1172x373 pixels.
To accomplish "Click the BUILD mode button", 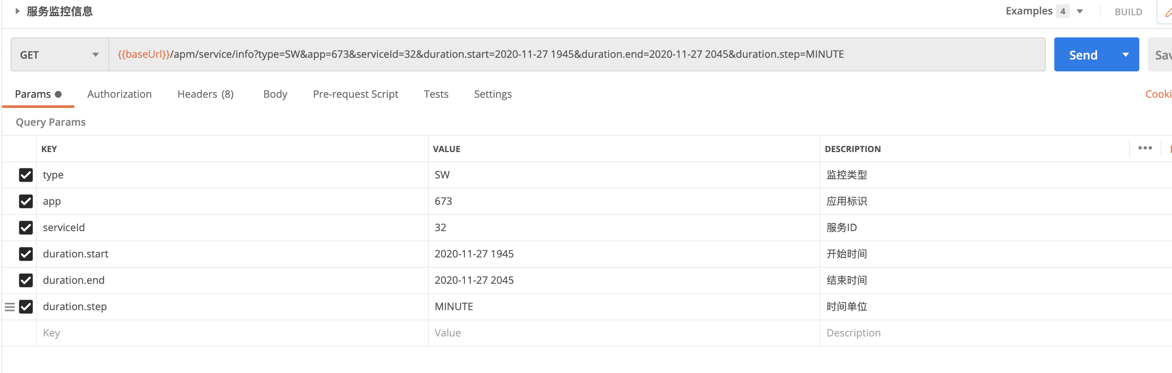I will pos(1128,12).
